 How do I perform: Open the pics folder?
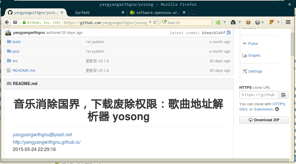(16, 51)
